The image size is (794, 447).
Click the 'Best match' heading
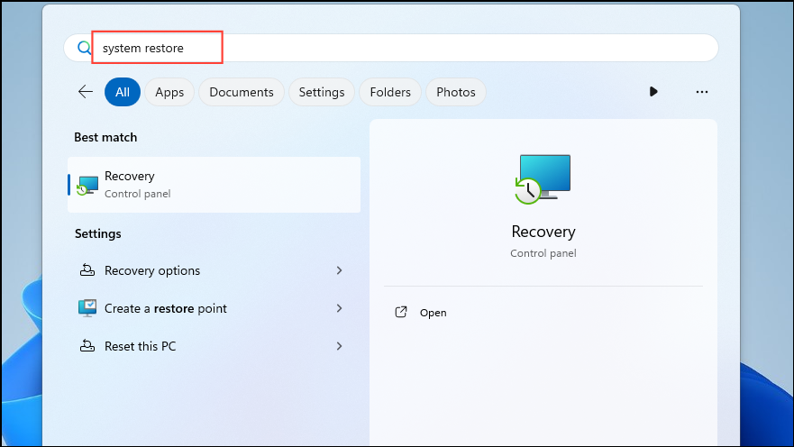(x=105, y=137)
